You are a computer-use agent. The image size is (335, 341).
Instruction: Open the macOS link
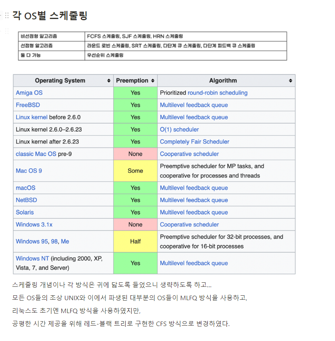25,188
